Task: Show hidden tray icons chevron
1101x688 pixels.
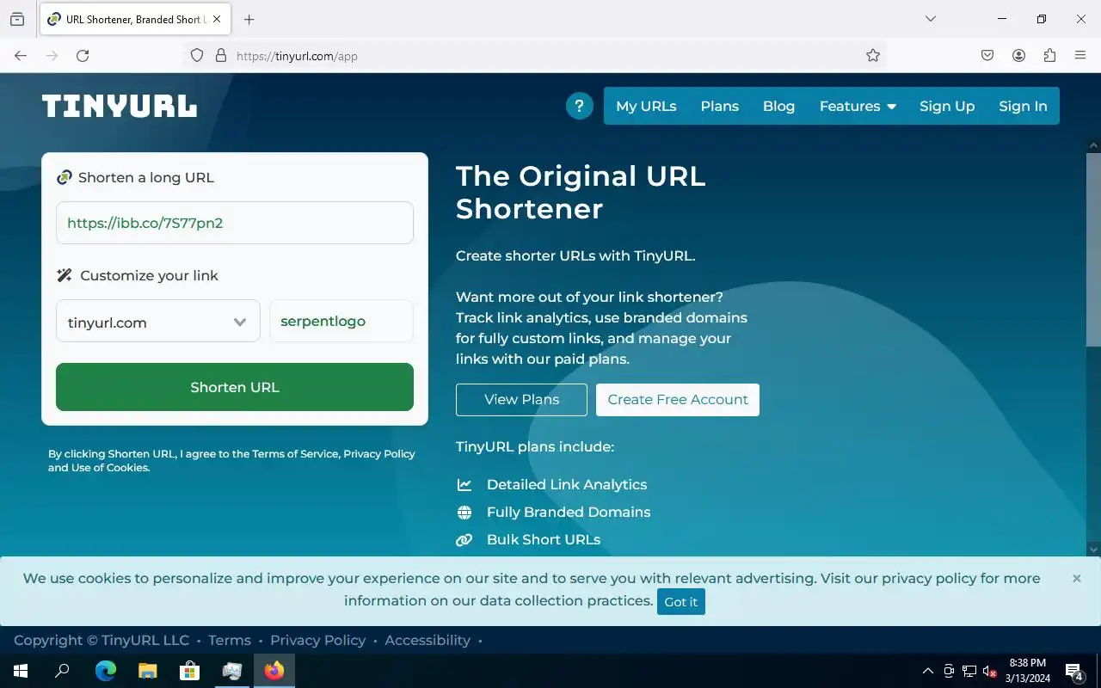Action: coord(927,671)
